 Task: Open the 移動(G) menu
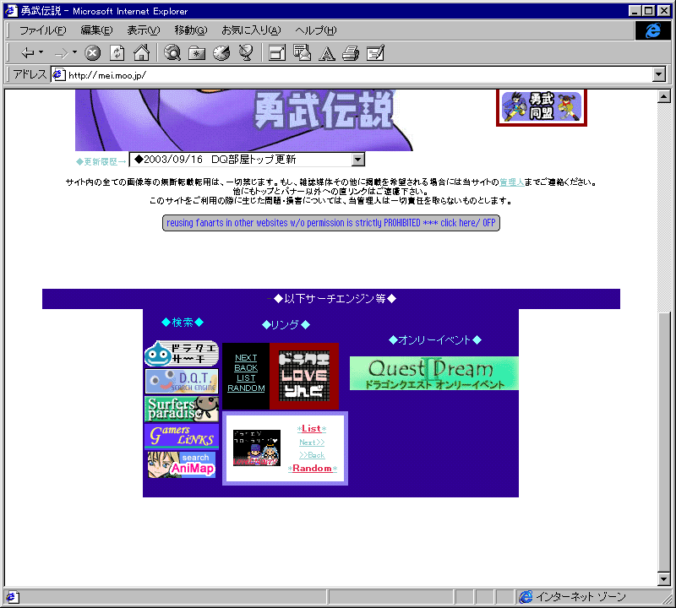coord(191,30)
